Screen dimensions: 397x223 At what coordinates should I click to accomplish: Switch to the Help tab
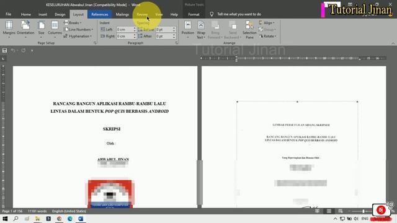click(x=174, y=14)
